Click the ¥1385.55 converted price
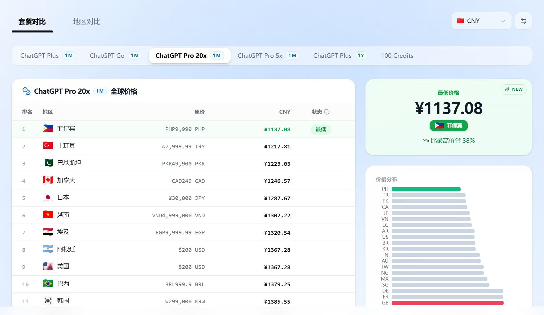This screenshot has width=544, height=315. tap(277, 302)
